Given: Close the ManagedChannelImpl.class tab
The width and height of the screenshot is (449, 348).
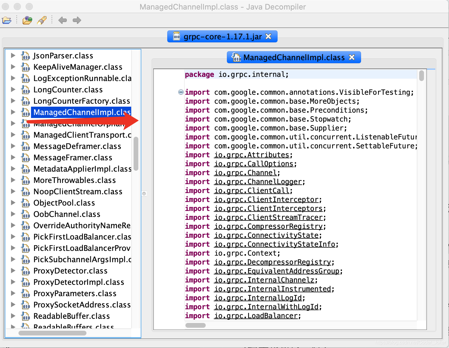Looking at the screenshot, I should (352, 57).
